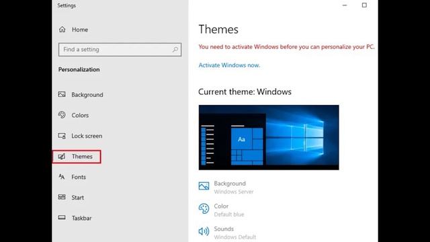Click Activate Windows now link
Screen dimensions: 430x242
coord(229,65)
